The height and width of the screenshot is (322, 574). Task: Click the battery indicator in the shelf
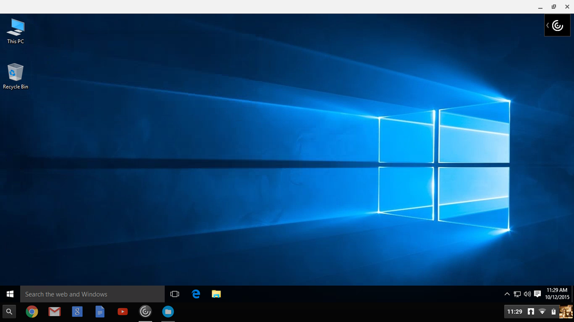coord(553,312)
